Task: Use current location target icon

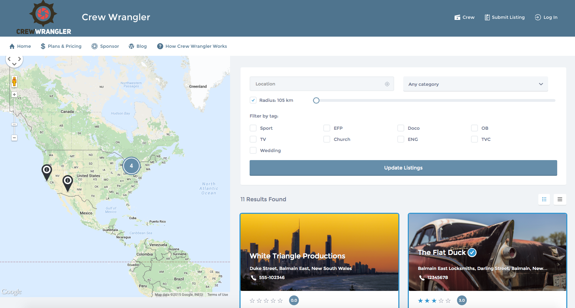Action: point(387,84)
